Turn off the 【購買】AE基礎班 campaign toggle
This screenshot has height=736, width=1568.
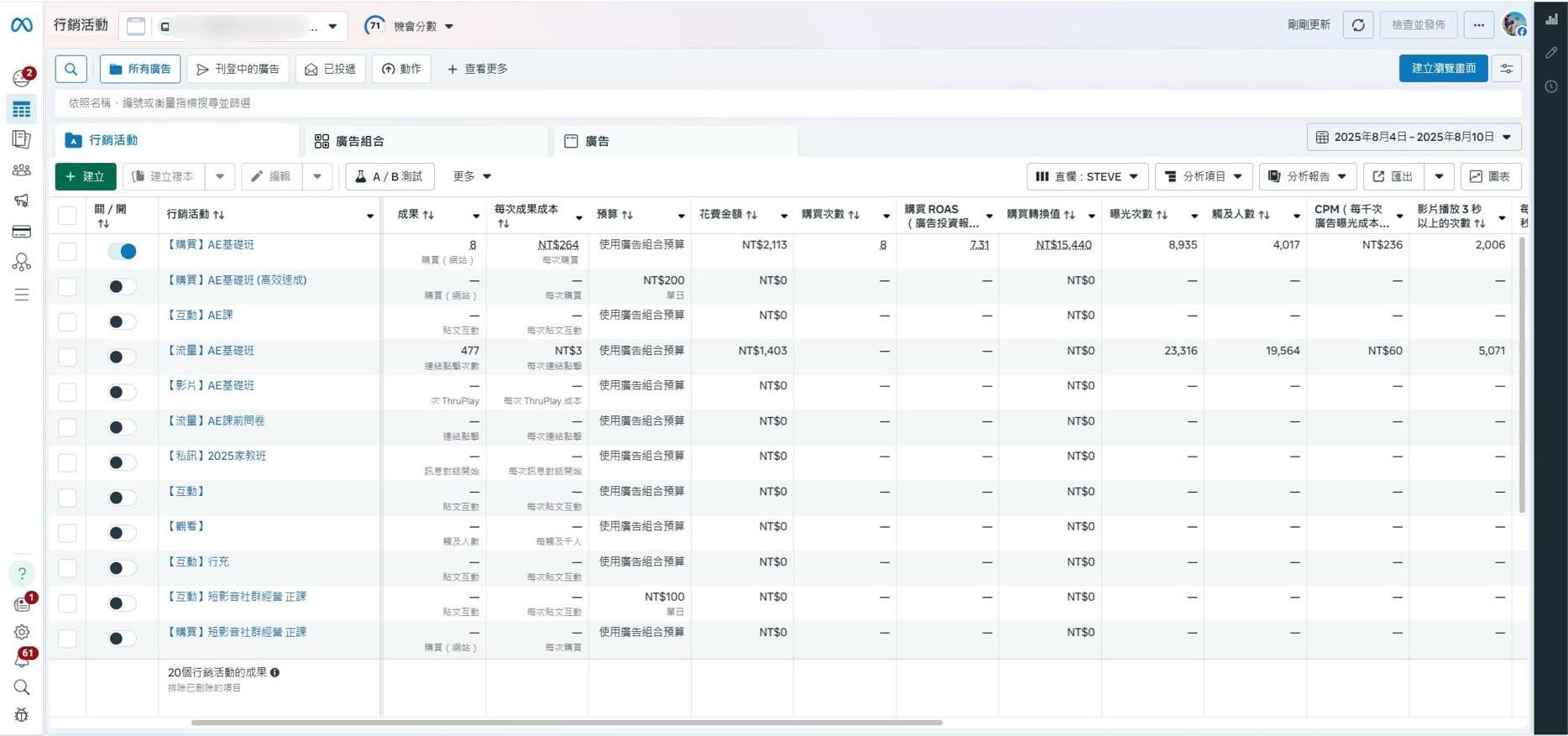point(123,251)
